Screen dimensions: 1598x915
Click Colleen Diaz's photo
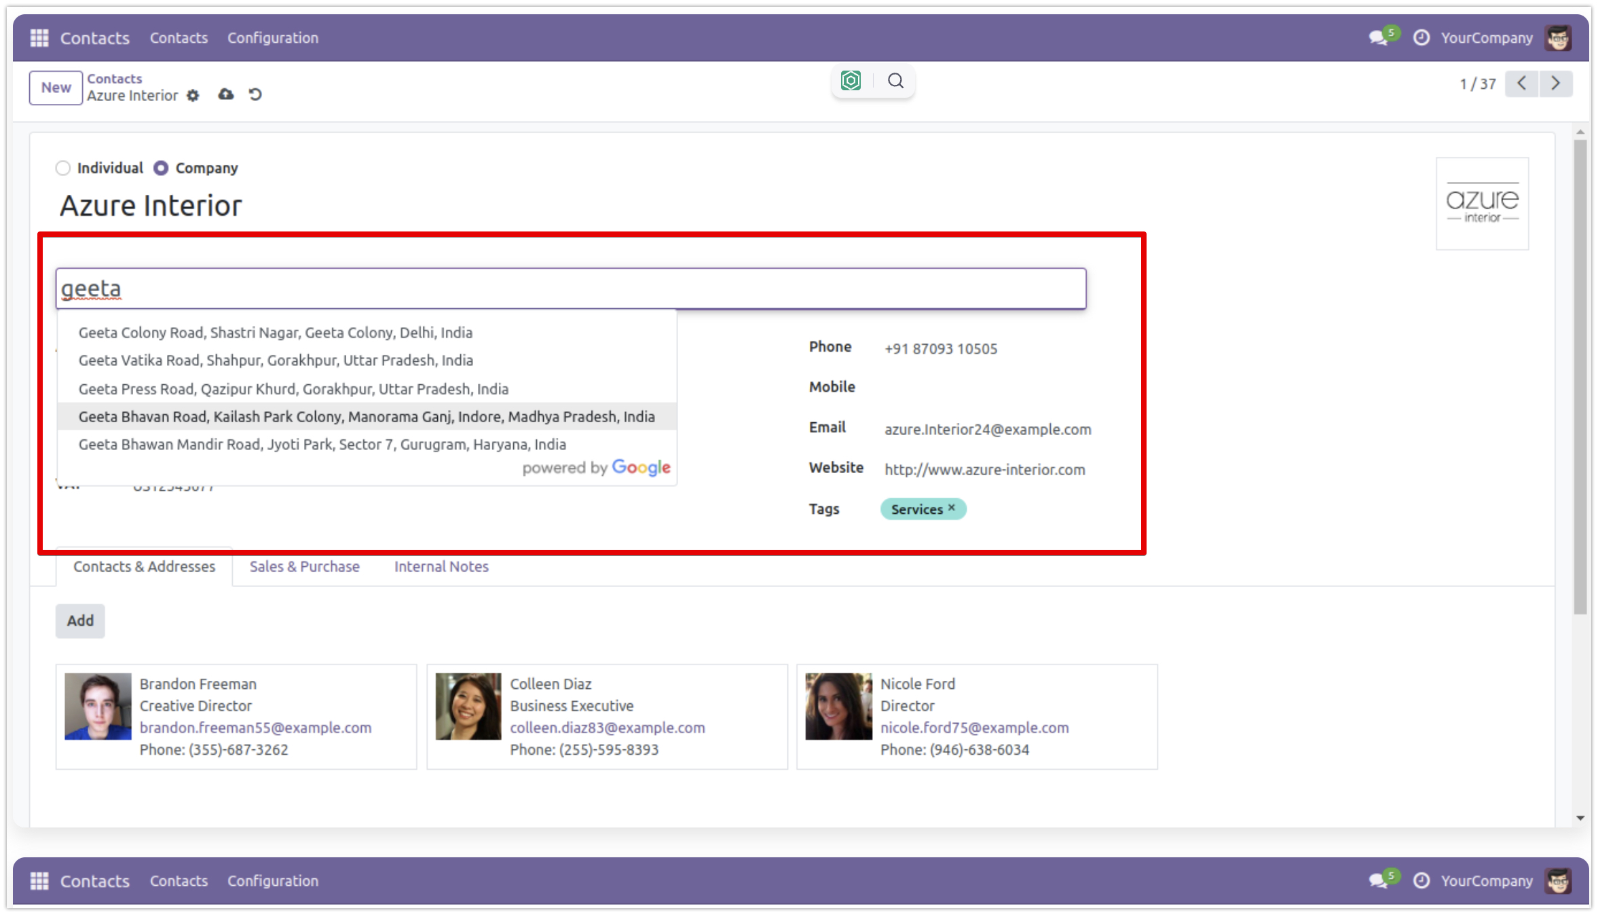pos(468,706)
